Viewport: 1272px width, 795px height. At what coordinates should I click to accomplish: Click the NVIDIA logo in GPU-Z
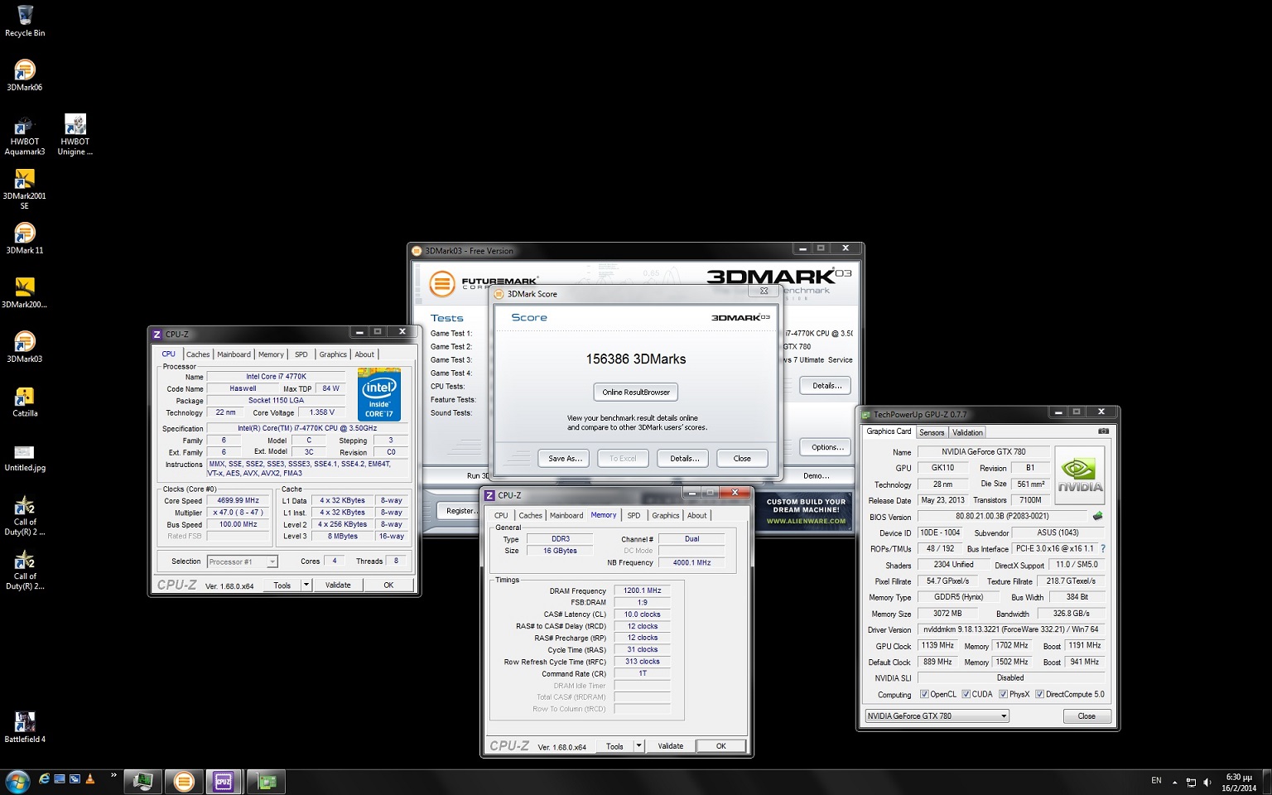[x=1080, y=474]
